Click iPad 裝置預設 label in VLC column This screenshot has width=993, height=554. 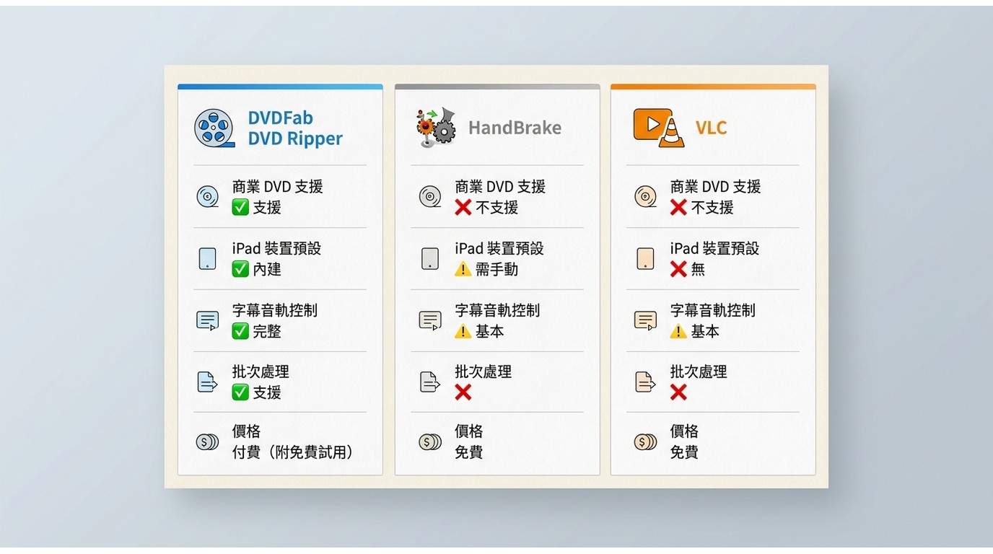click(714, 248)
